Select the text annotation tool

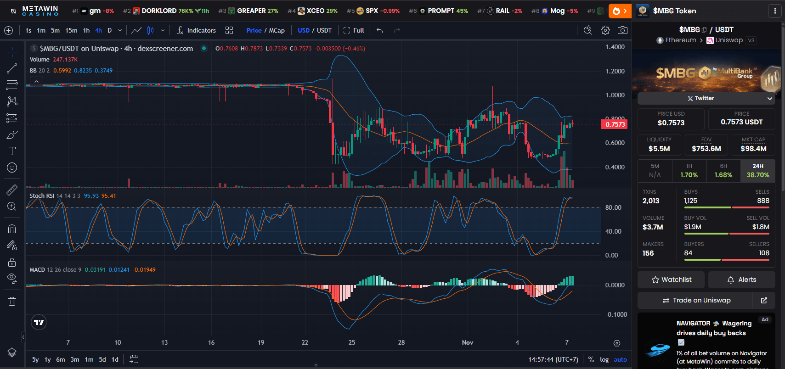12,151
